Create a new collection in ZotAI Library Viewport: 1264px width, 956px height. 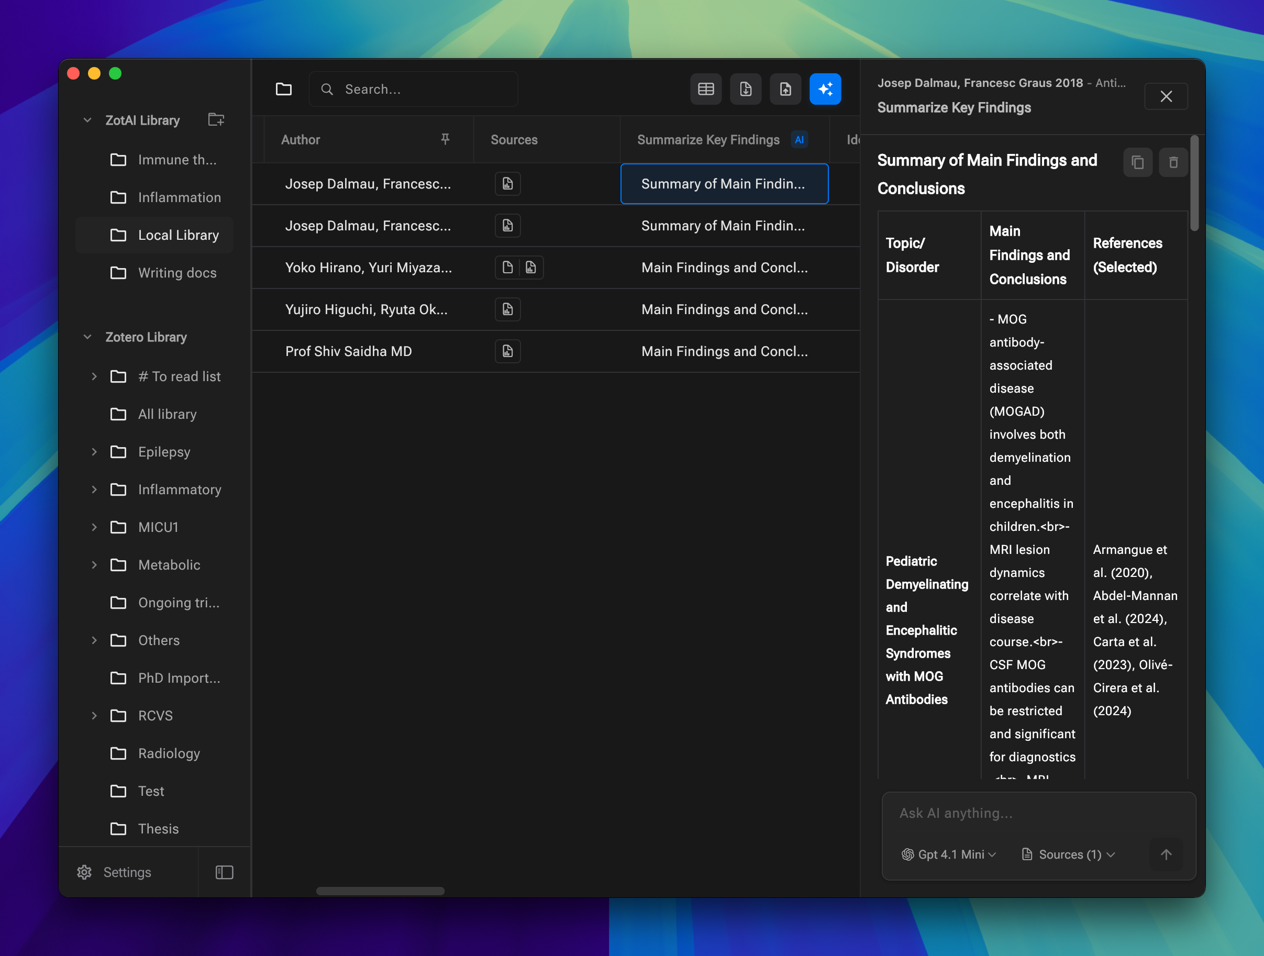(x=216, y=119)
